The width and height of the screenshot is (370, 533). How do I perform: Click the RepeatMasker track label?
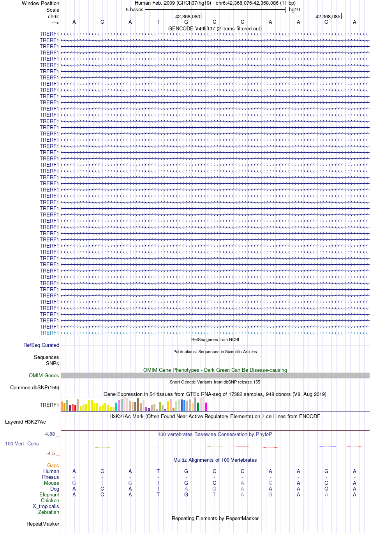coord(43,524)
